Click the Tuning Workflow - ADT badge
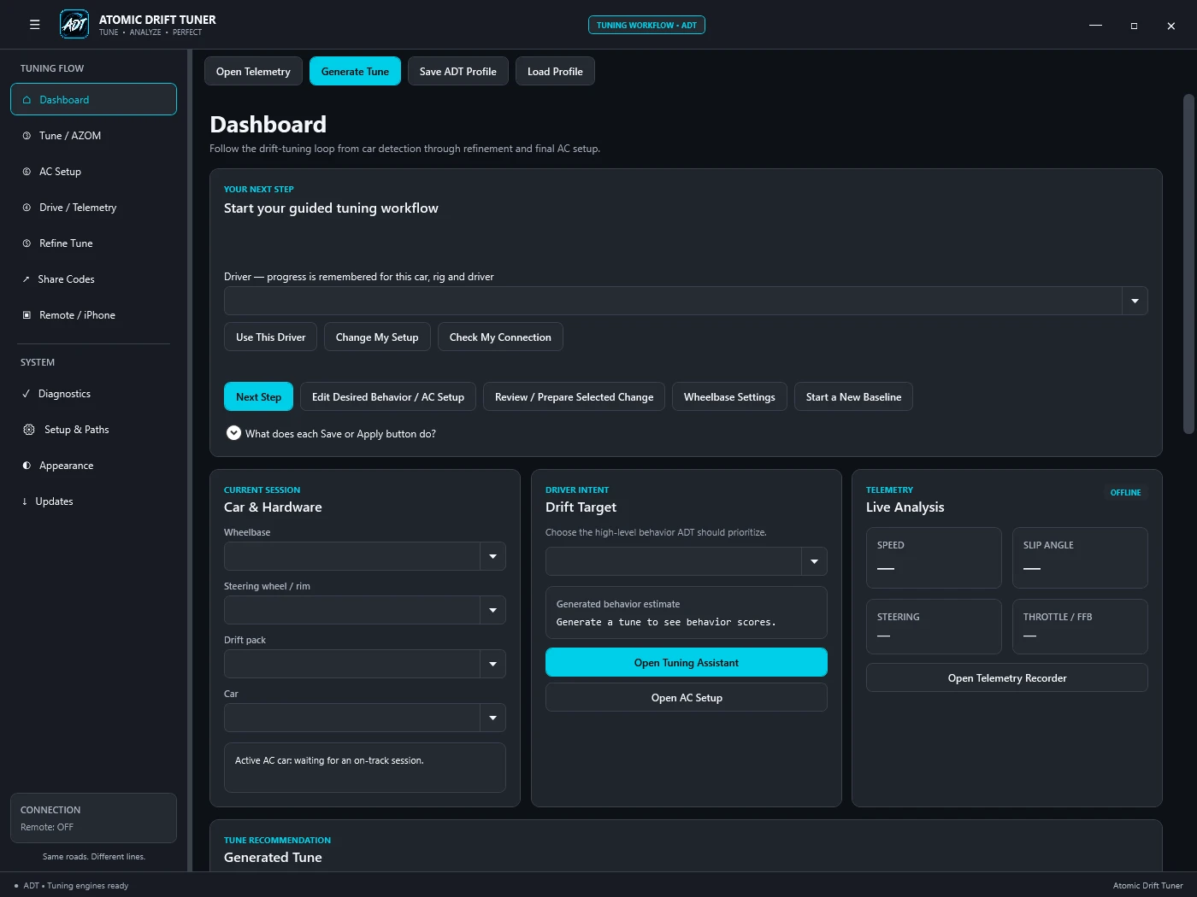Image resolution: width=1197 pixels, height=897 pixels. tap(646, 25)
